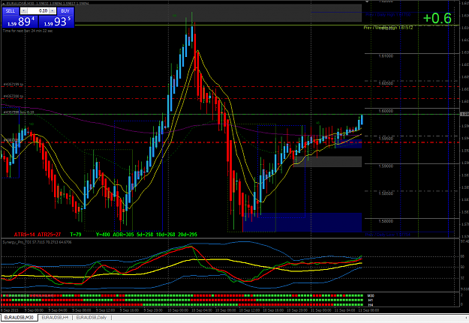The height and width of the screenshot is (323, 469).
Task: Click the 20d=295 indicator text
Action: [x=188, y=235]
